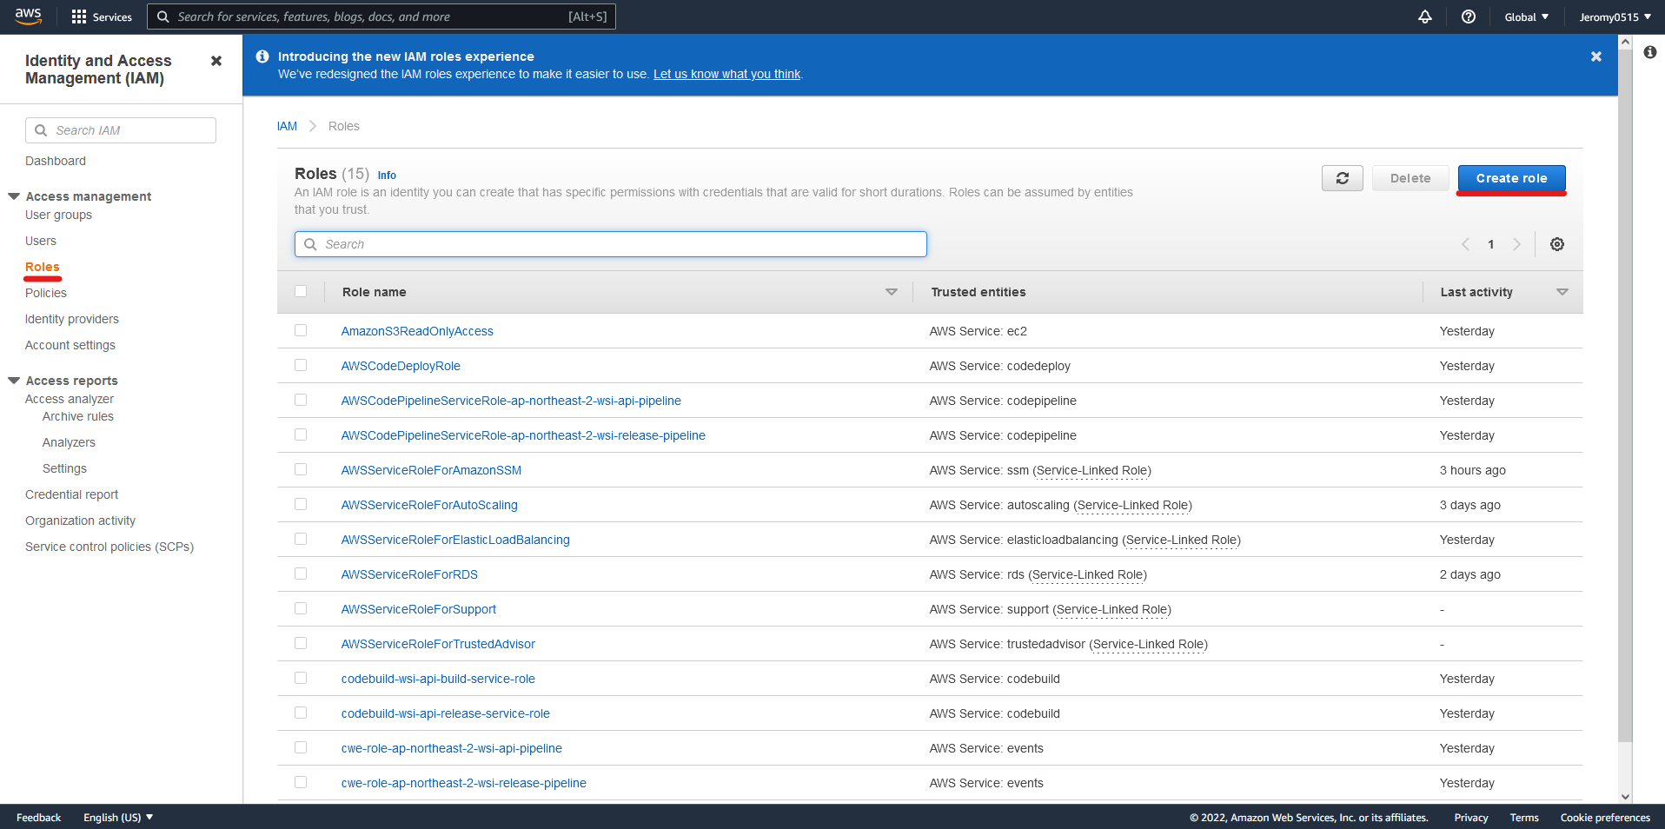Open AWSServiceRoleForTrustedAdvisor role link
The height and width of the screenshot is (829, 1665).
click(438, 644)
